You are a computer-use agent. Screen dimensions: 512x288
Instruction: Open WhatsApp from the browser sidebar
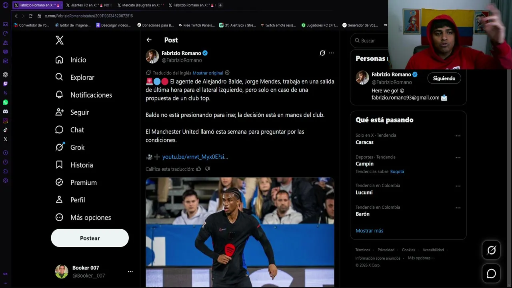tap(5, 102)
